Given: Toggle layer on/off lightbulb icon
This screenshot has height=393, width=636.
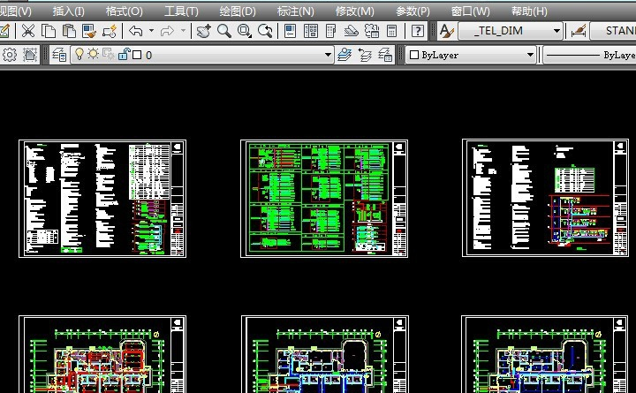Looking at the screenshot, I should click(79, 55).
